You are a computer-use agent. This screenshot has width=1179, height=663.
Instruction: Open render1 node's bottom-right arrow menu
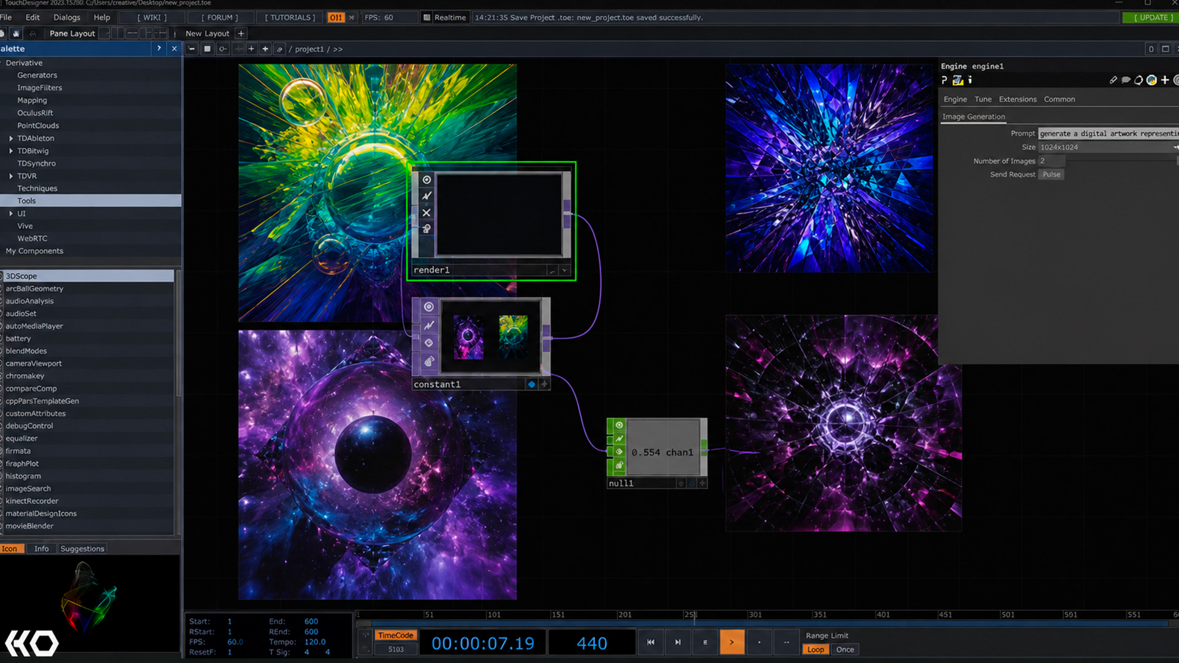click(x=564, y=270)
